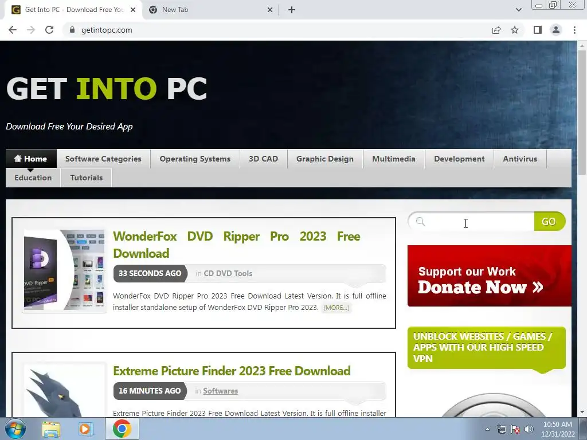Viewport: 587px width, 440px height.
Task: Open File Explorer from the taskbar
Action: click(x=51, y=429)
